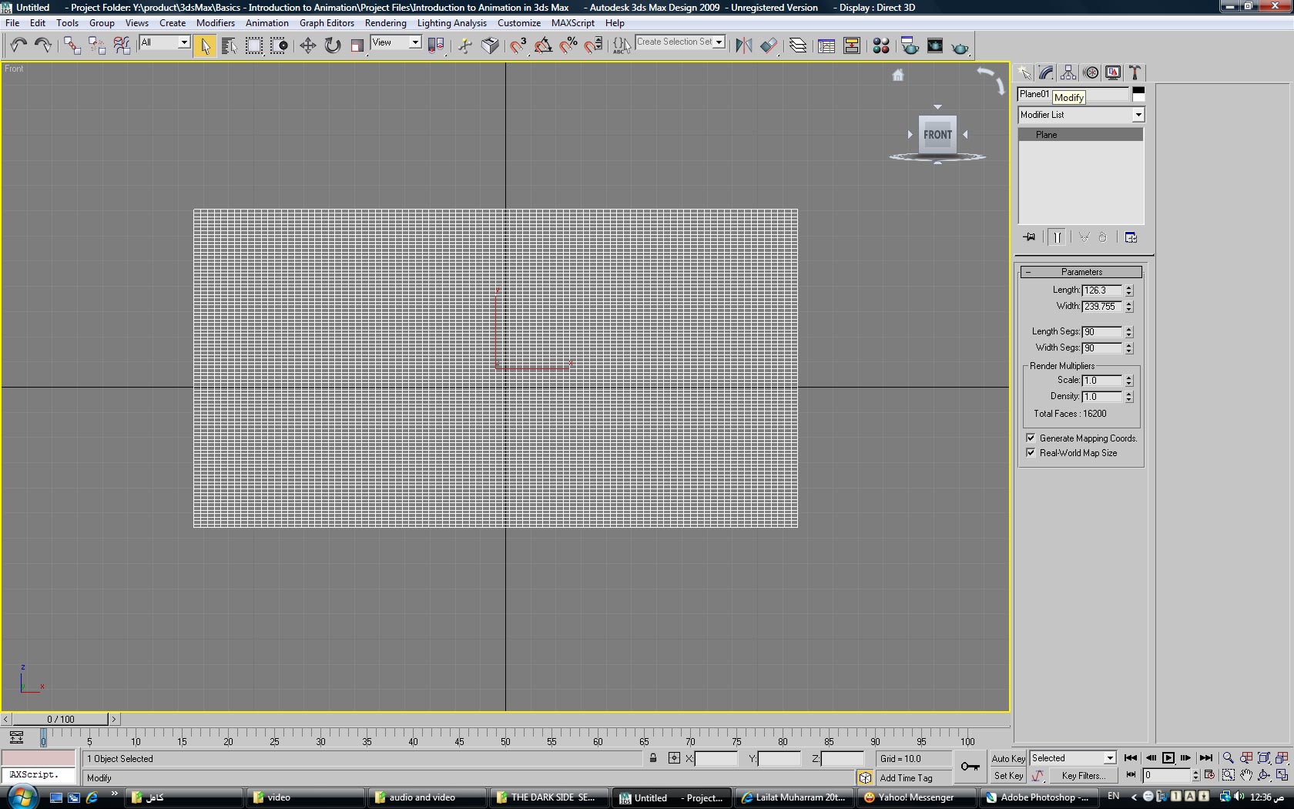Collapse the Parameters rollout
Screen dimensions: 1294x809
point(1081,272)
